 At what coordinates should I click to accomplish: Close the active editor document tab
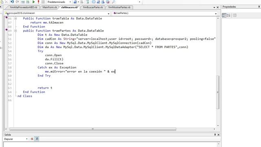click(217, 7)
